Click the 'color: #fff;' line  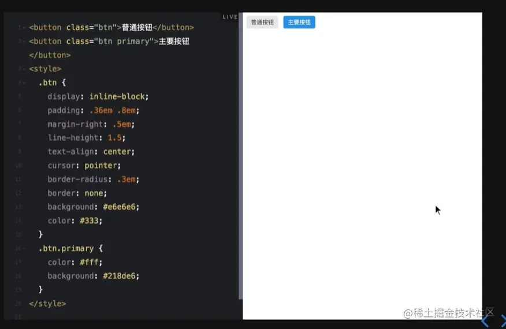pyautogui.click(x=75, y=262)
